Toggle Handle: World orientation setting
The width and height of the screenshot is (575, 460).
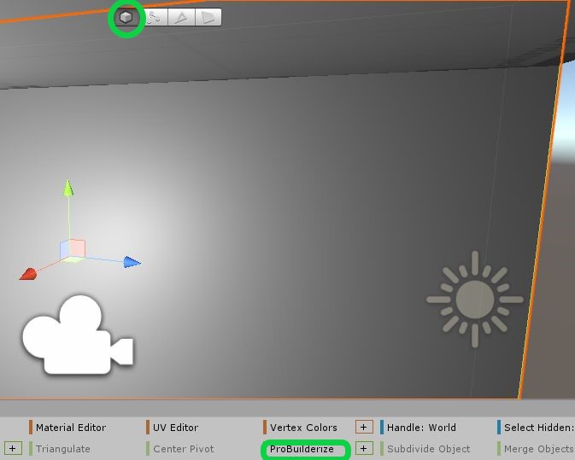point(421,428)
